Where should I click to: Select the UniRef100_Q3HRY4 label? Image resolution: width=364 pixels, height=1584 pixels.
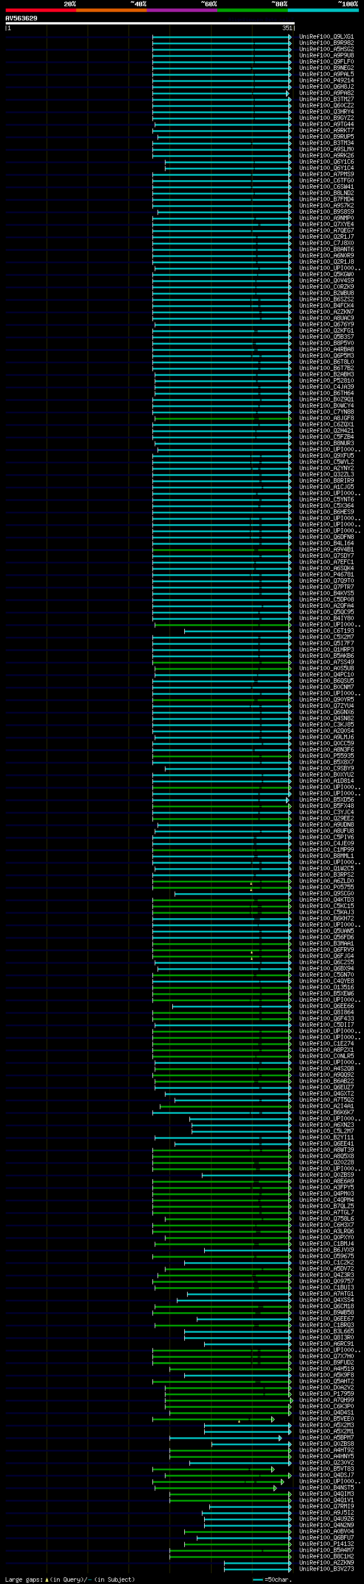pyautogui.click(x=326, y=112)
